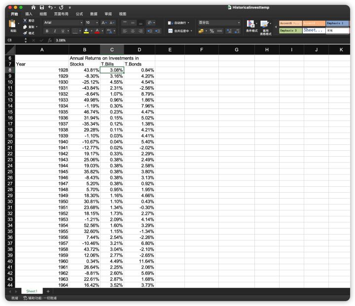Center text horizontally
This screenshot has height=306, width=355.
coord(133,31)
